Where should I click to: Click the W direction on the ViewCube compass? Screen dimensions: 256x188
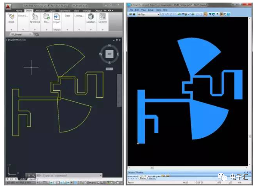(101, 54)
